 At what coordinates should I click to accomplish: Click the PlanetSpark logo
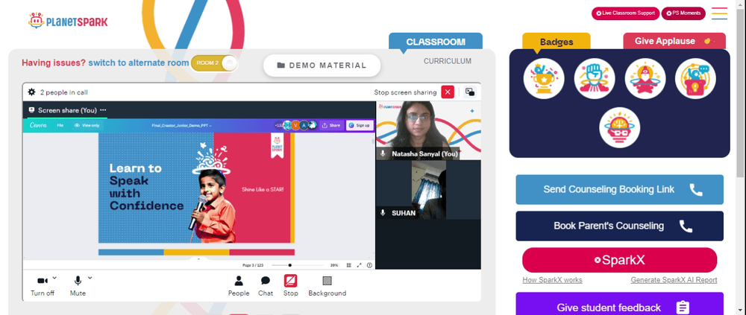pos(68,20)
